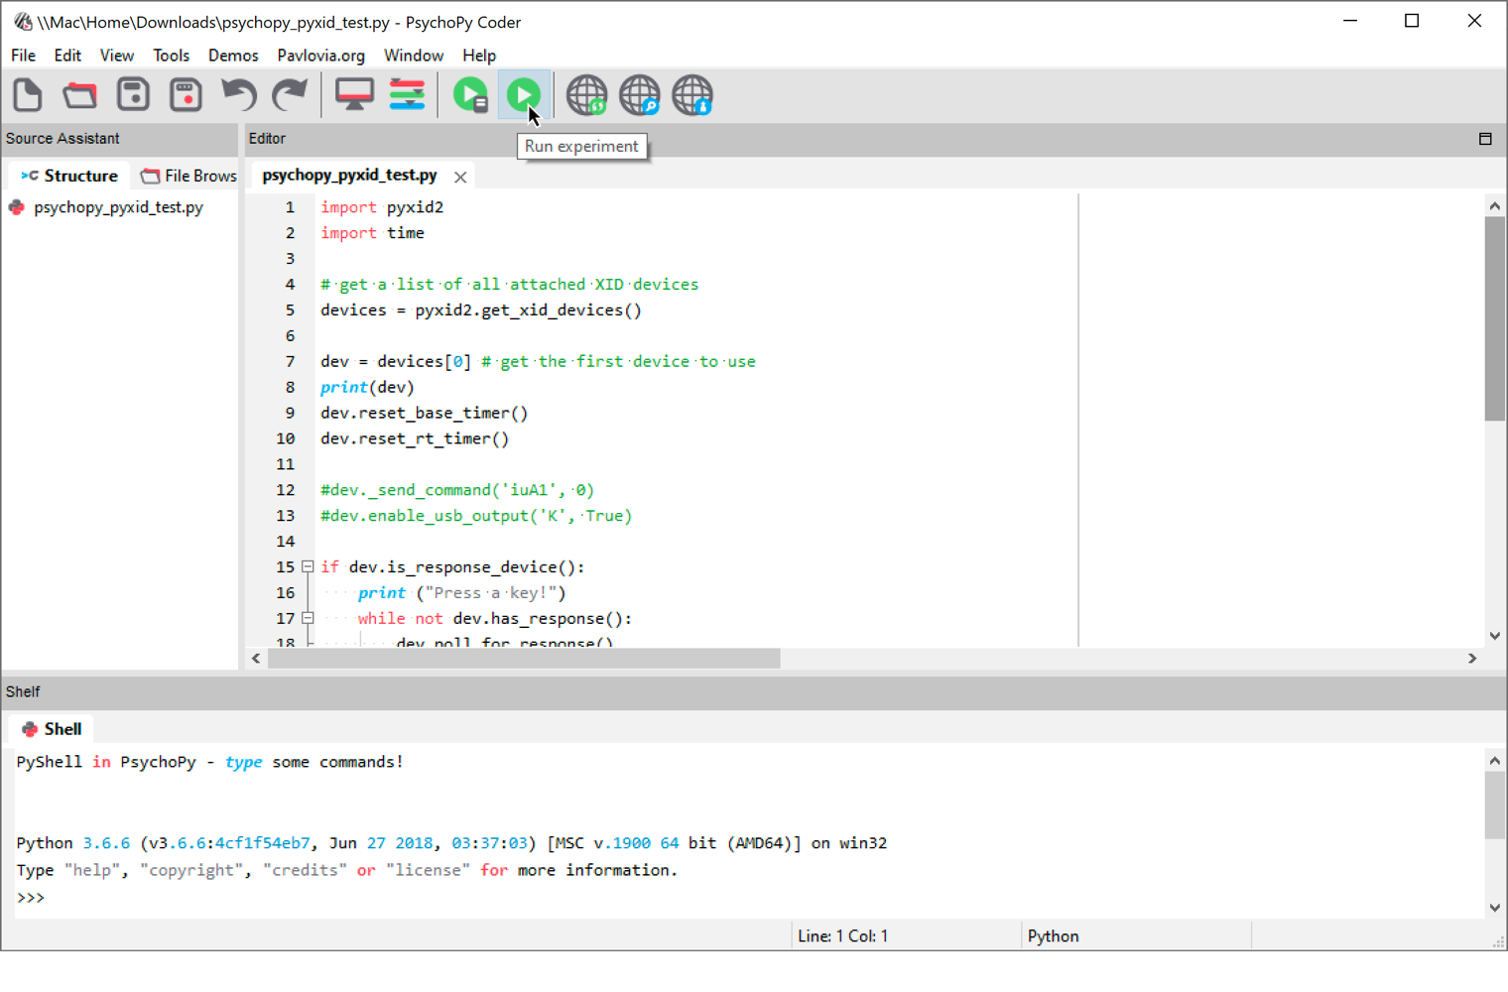Undo the last edit
Screen dimensions: 1508x992
pyautogui.click(x=238, y=95)
